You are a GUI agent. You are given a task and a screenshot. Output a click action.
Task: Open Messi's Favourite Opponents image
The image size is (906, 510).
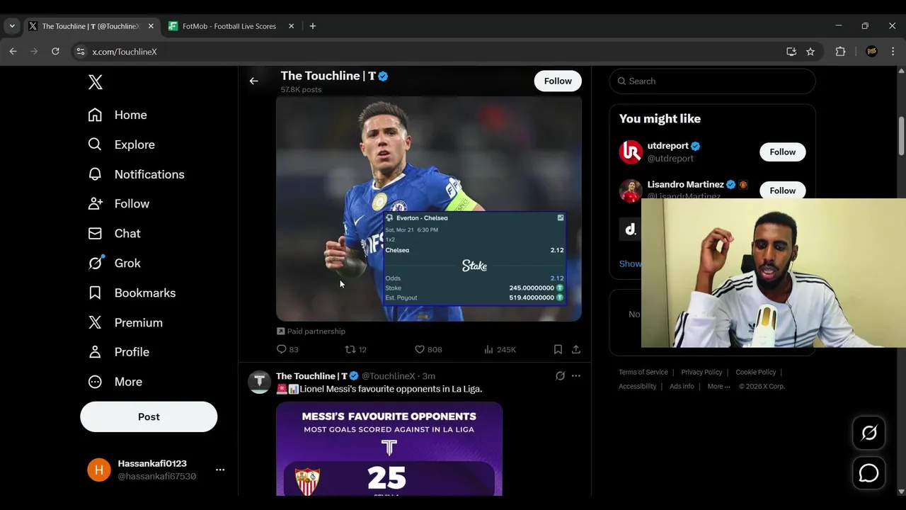pyautogui.click(x=389, y=449)
